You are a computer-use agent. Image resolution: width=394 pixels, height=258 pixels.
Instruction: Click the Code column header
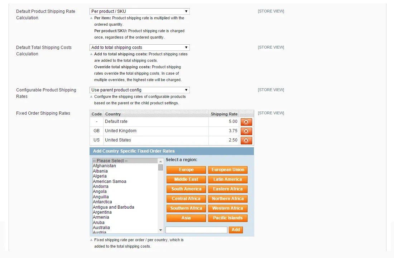pos(97,114)
